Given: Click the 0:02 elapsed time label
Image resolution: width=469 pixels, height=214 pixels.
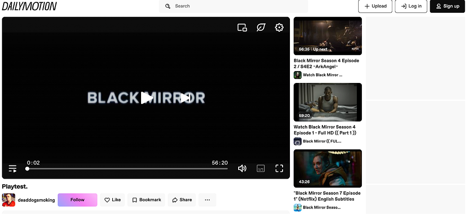Looking at the screenshot, I should coord(33,163).
